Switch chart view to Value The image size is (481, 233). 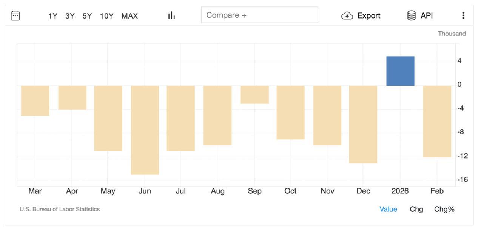point(388,209)
